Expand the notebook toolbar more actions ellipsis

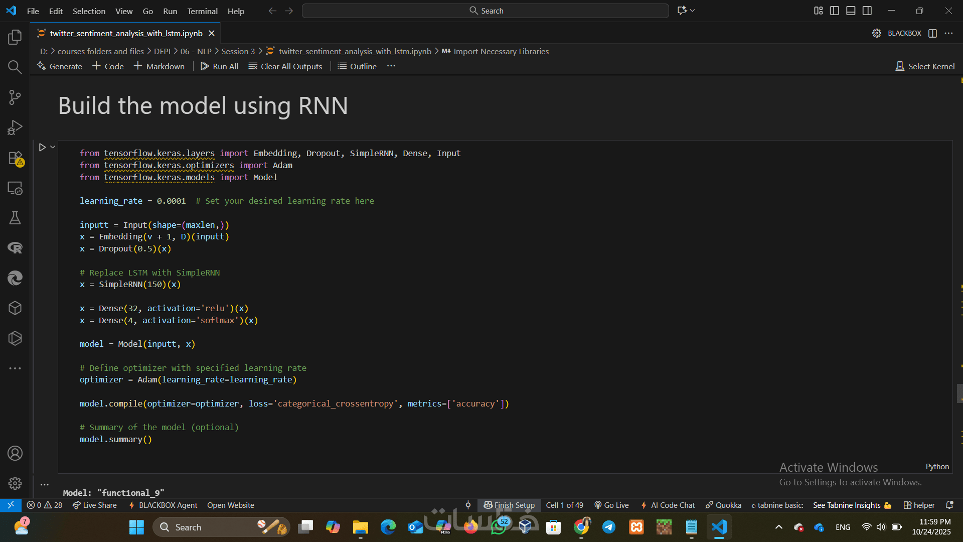coord(391,66)
